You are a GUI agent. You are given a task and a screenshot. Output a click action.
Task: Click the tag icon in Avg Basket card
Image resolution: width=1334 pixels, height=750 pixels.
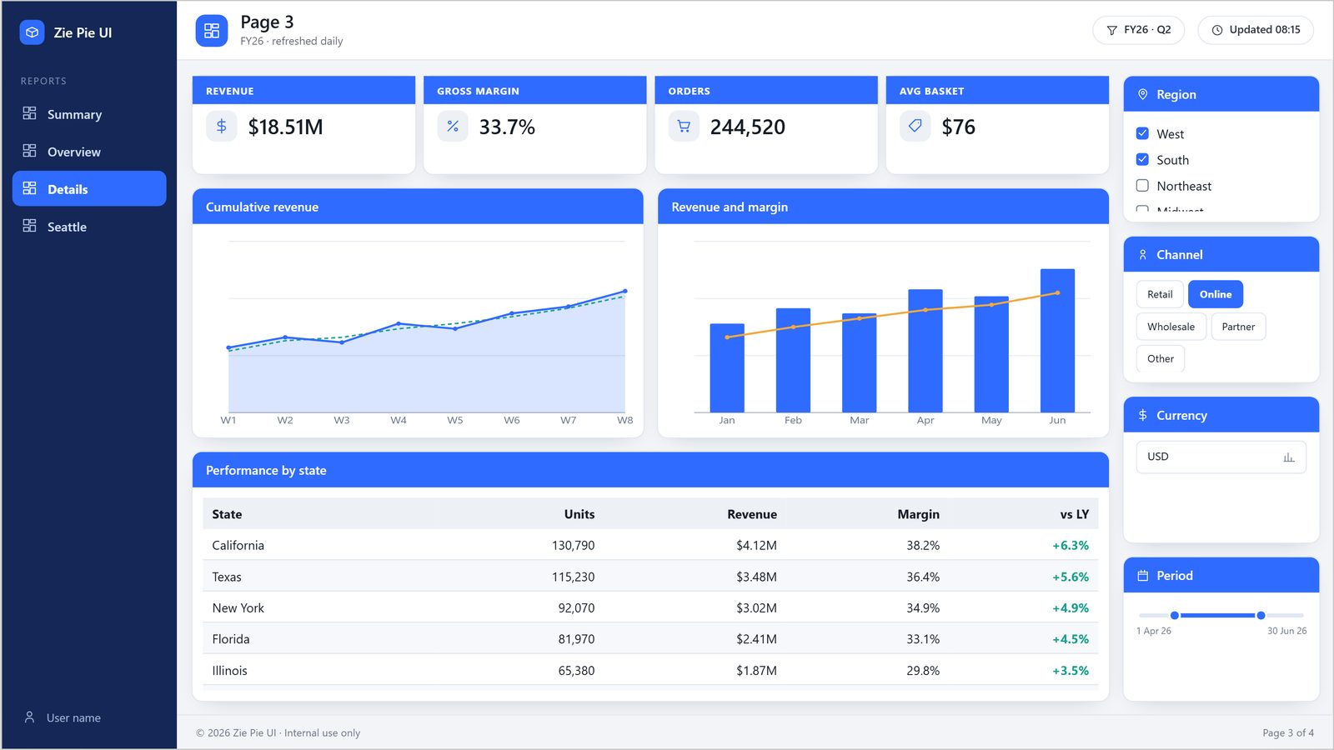pos(915,126)
